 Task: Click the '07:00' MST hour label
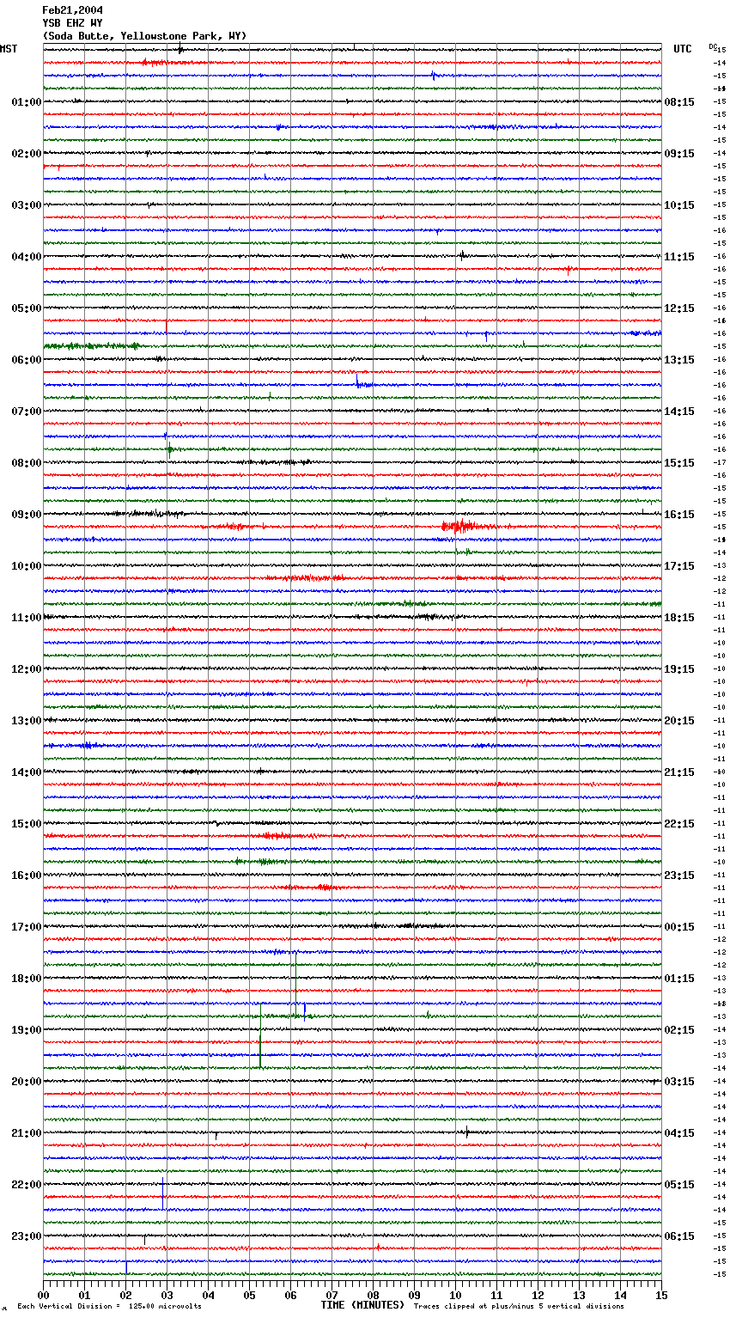(x=27, y=412)
